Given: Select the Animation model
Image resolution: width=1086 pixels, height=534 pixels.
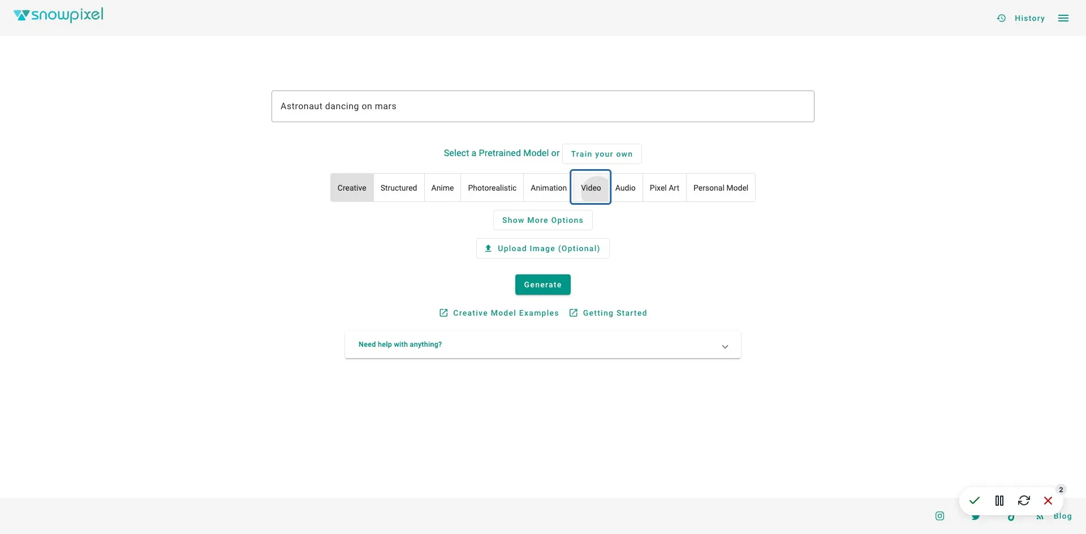Looking at the screenshot, I should pyautogui.click(x=548, y=188).
